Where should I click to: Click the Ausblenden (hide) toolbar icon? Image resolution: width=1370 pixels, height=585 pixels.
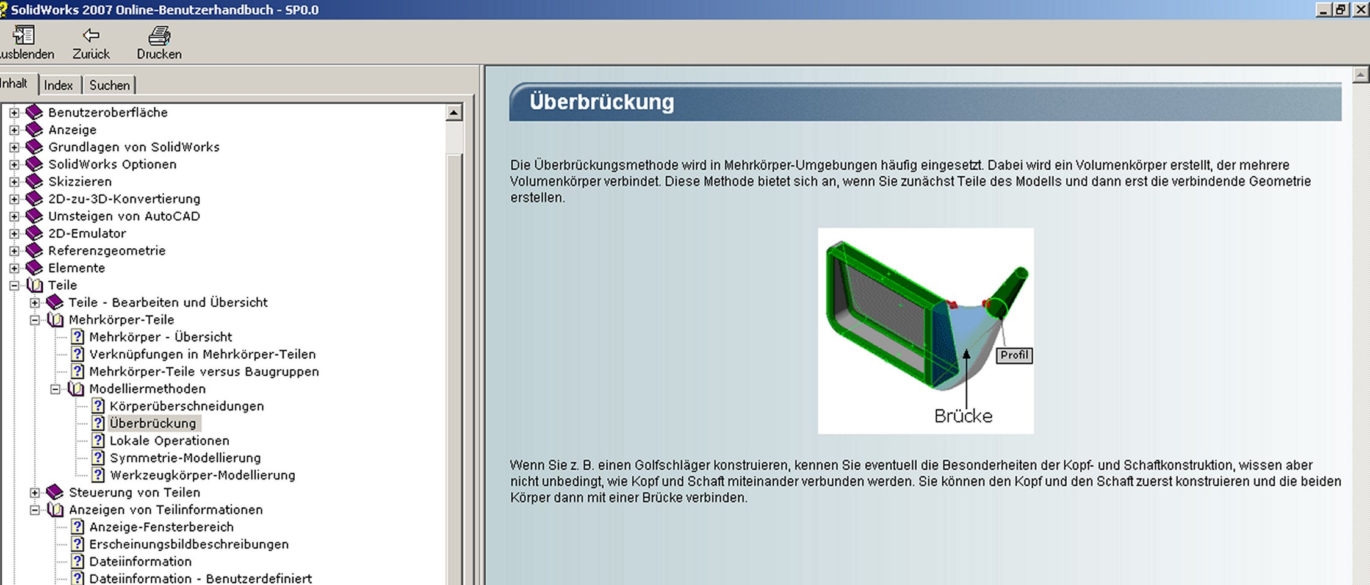[24, 35]
